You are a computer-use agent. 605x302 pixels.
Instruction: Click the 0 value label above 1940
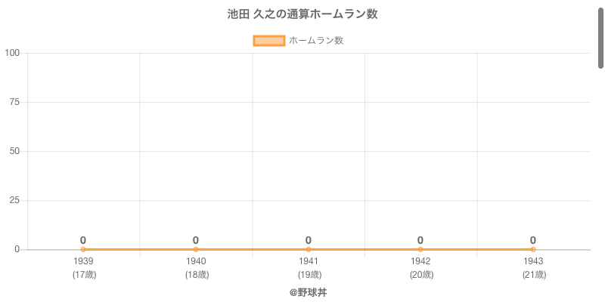196,240
